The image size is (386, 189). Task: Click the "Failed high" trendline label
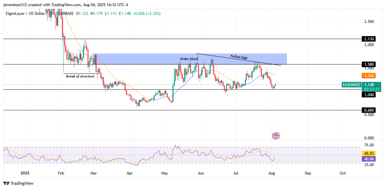click(239, 57)
